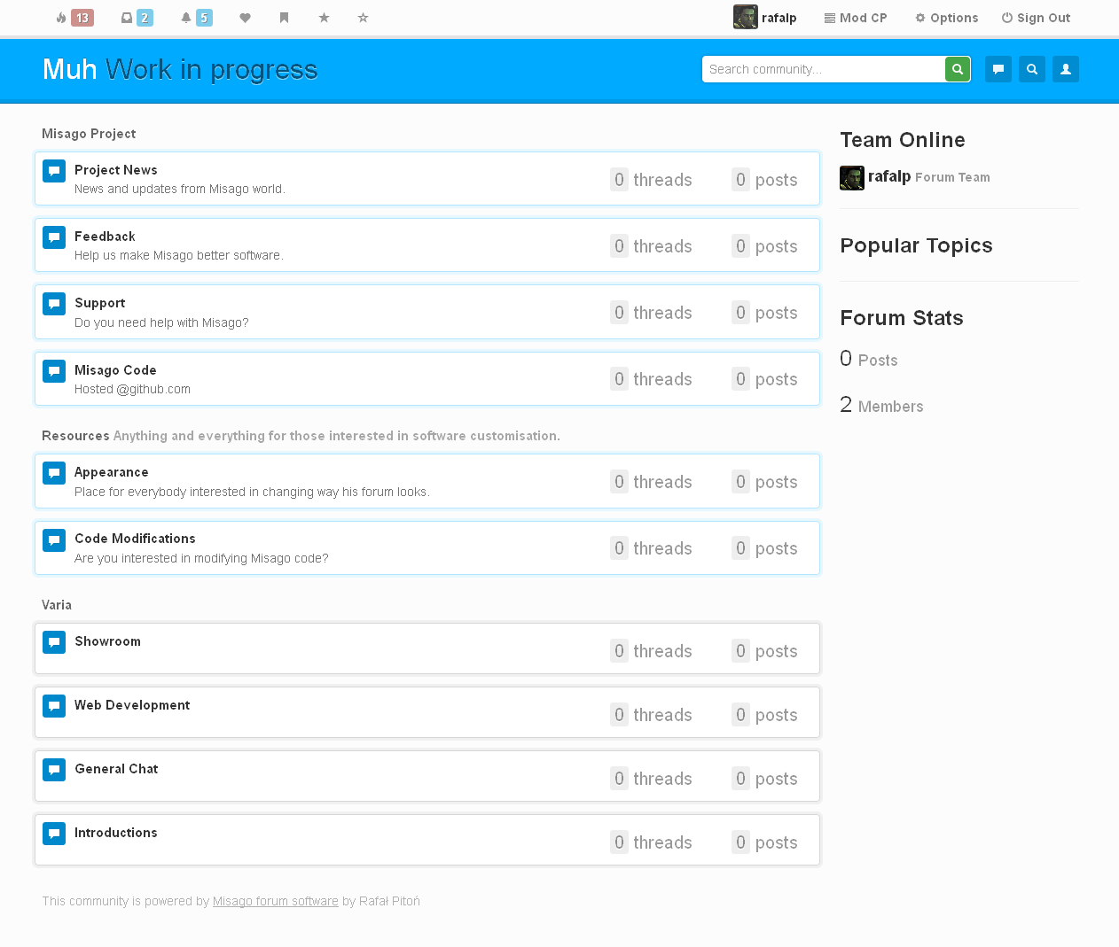Click the solid star icon in top bar

point(325,18)
